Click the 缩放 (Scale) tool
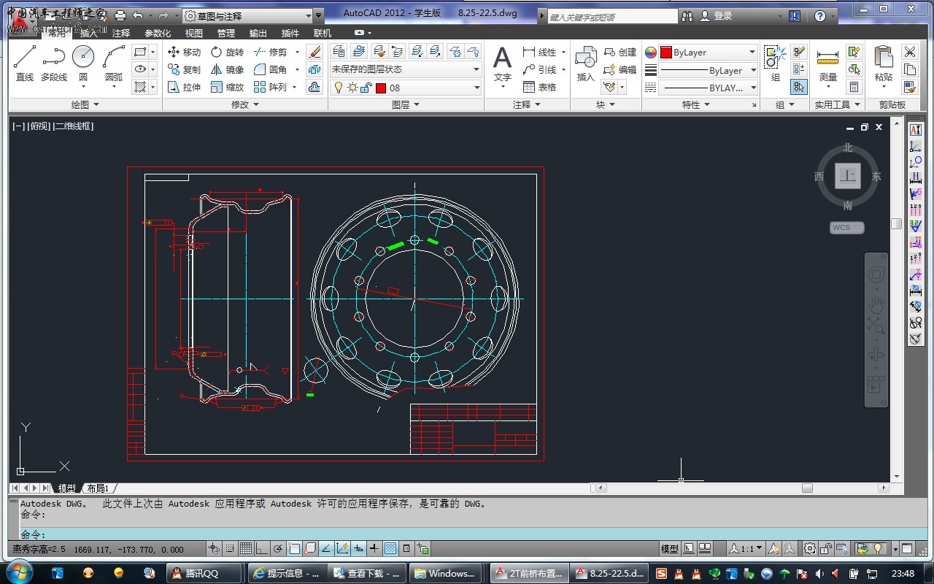The height and width of the screenshot is (584, 934). pyautogui.click(x=227, y=87)
